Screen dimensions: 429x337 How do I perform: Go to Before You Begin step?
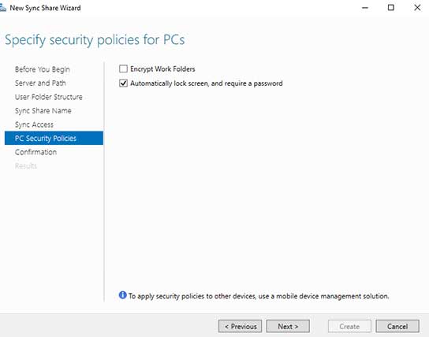(x=43, y=69)
